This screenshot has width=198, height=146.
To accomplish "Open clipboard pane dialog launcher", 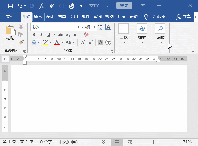I will click(24, 52).
